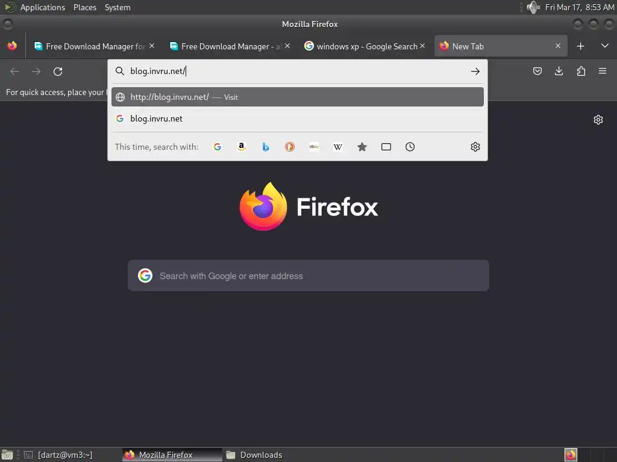Image resolution: width=617 pixels, height=462 pixels.
Task: Open the Places menu
Action: coord(85,7)
